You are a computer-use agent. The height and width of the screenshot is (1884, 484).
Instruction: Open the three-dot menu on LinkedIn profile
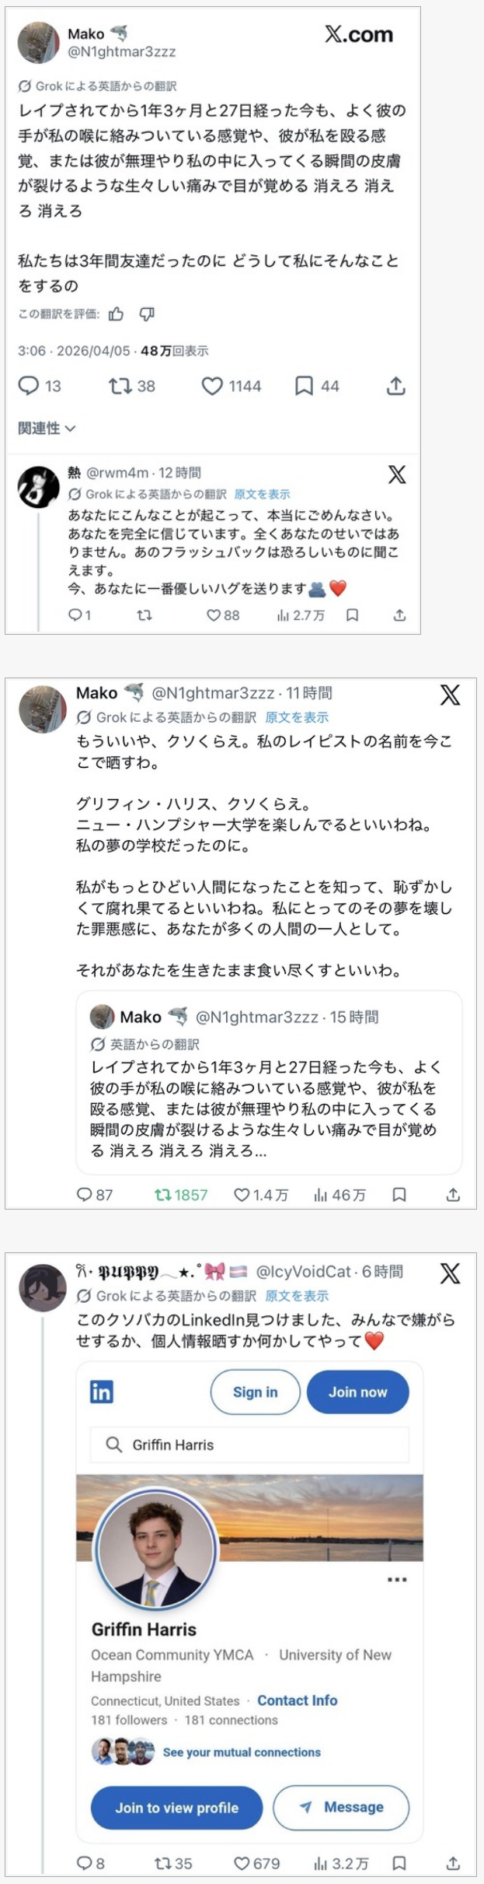click(397, 1580)
